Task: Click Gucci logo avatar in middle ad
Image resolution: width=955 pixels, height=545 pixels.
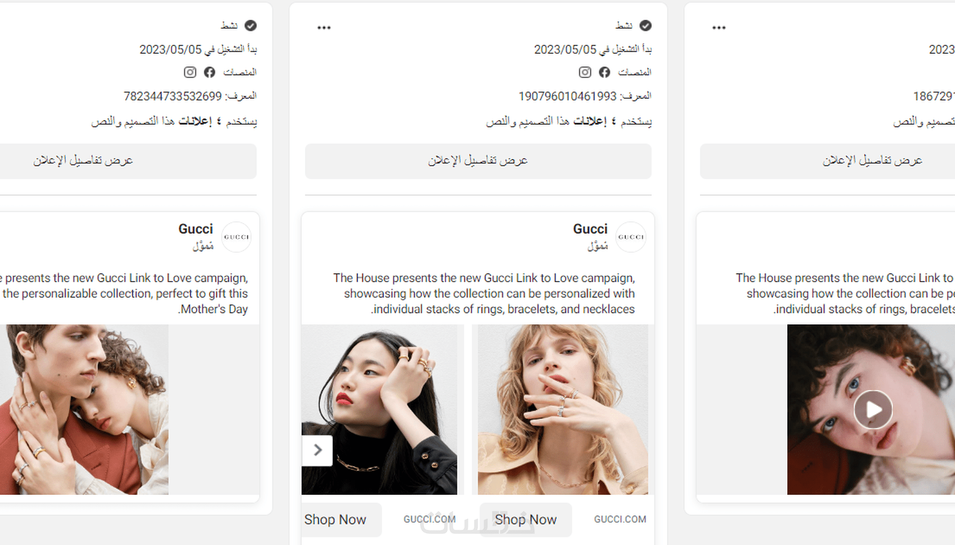Action: 631,237
